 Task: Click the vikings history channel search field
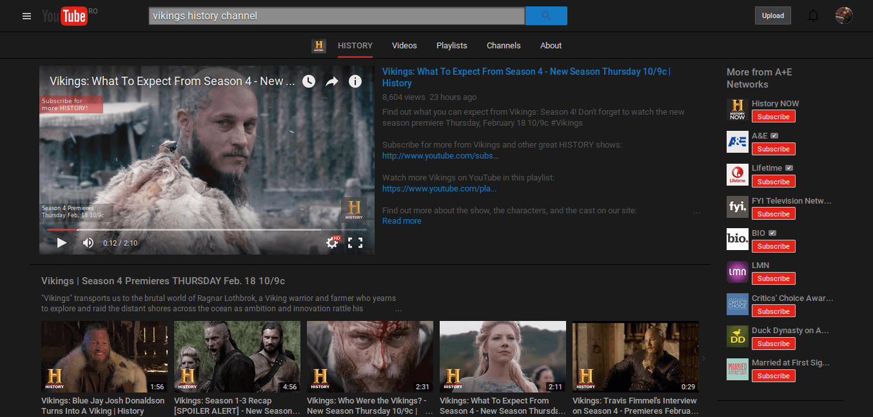(x=337, y=16)
